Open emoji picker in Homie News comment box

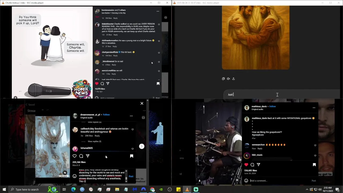(97, 98)
